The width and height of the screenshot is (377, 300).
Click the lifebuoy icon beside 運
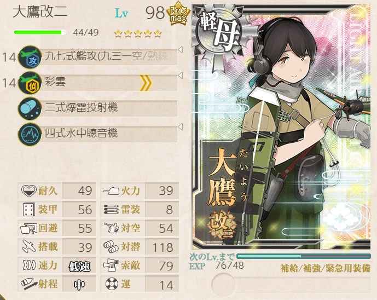(112, 284)
